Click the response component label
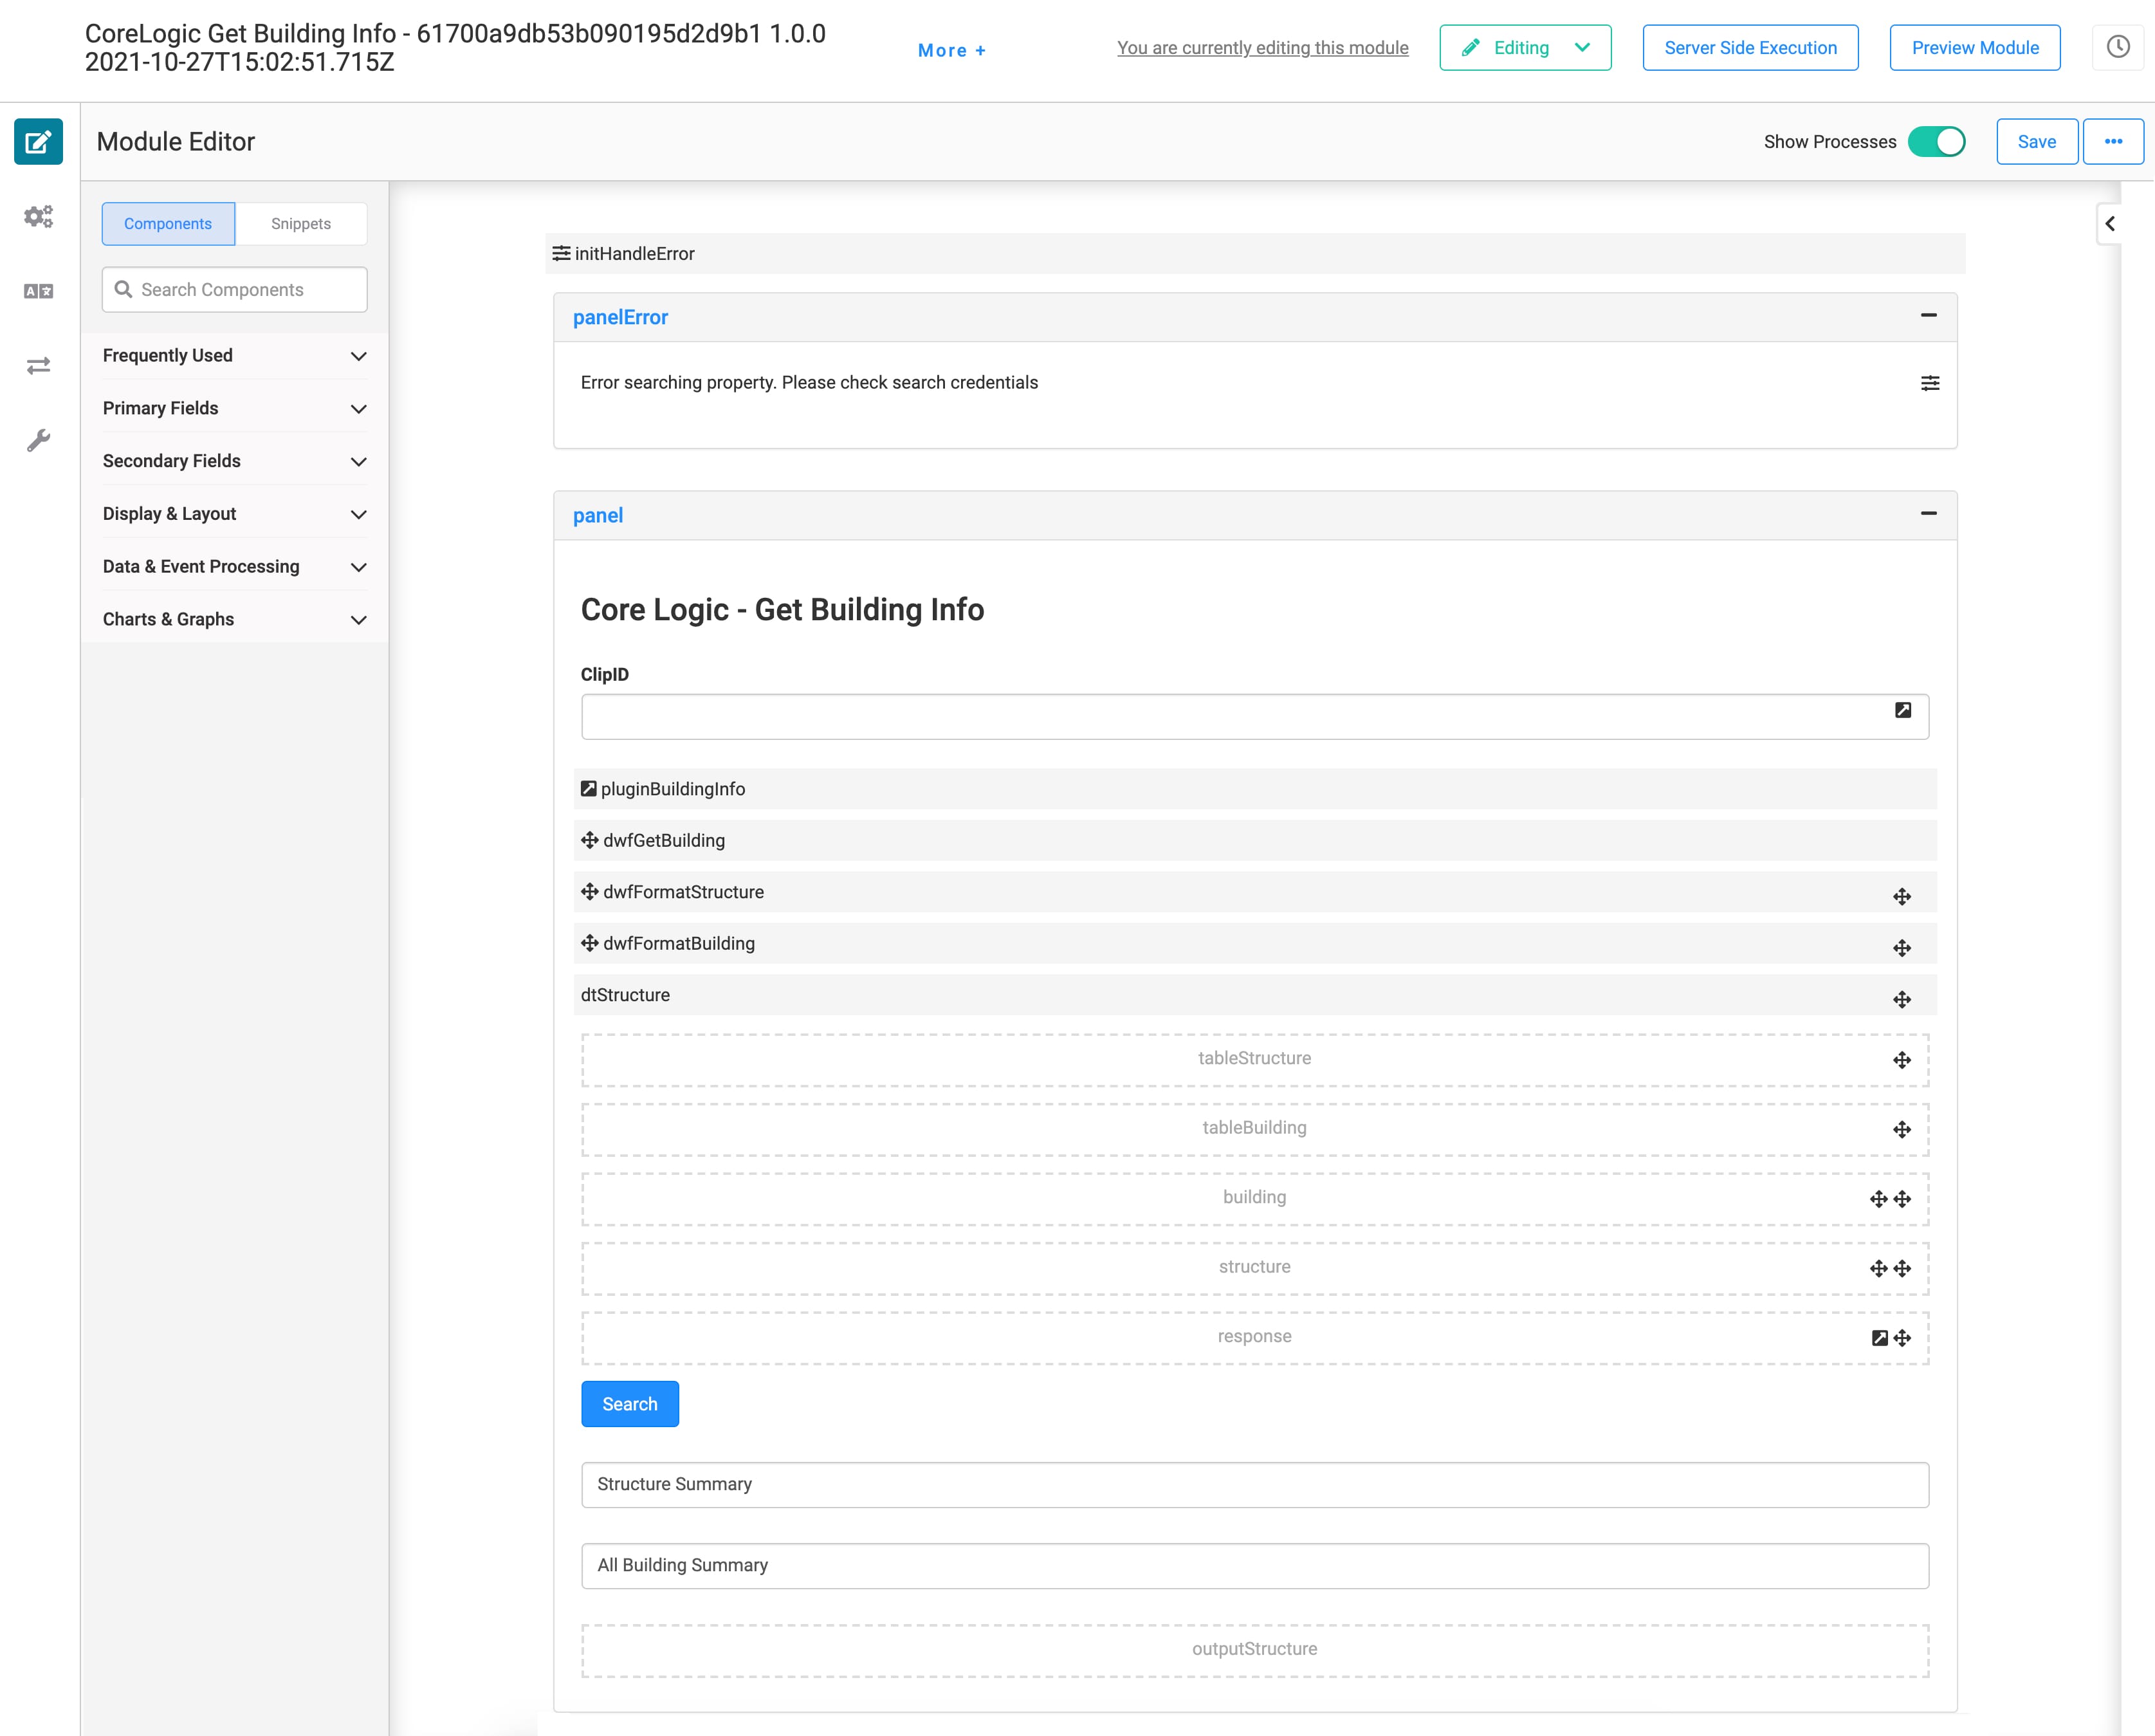The image size is (2155, 1736). pyautogui.click(x=1254, y=1336)
